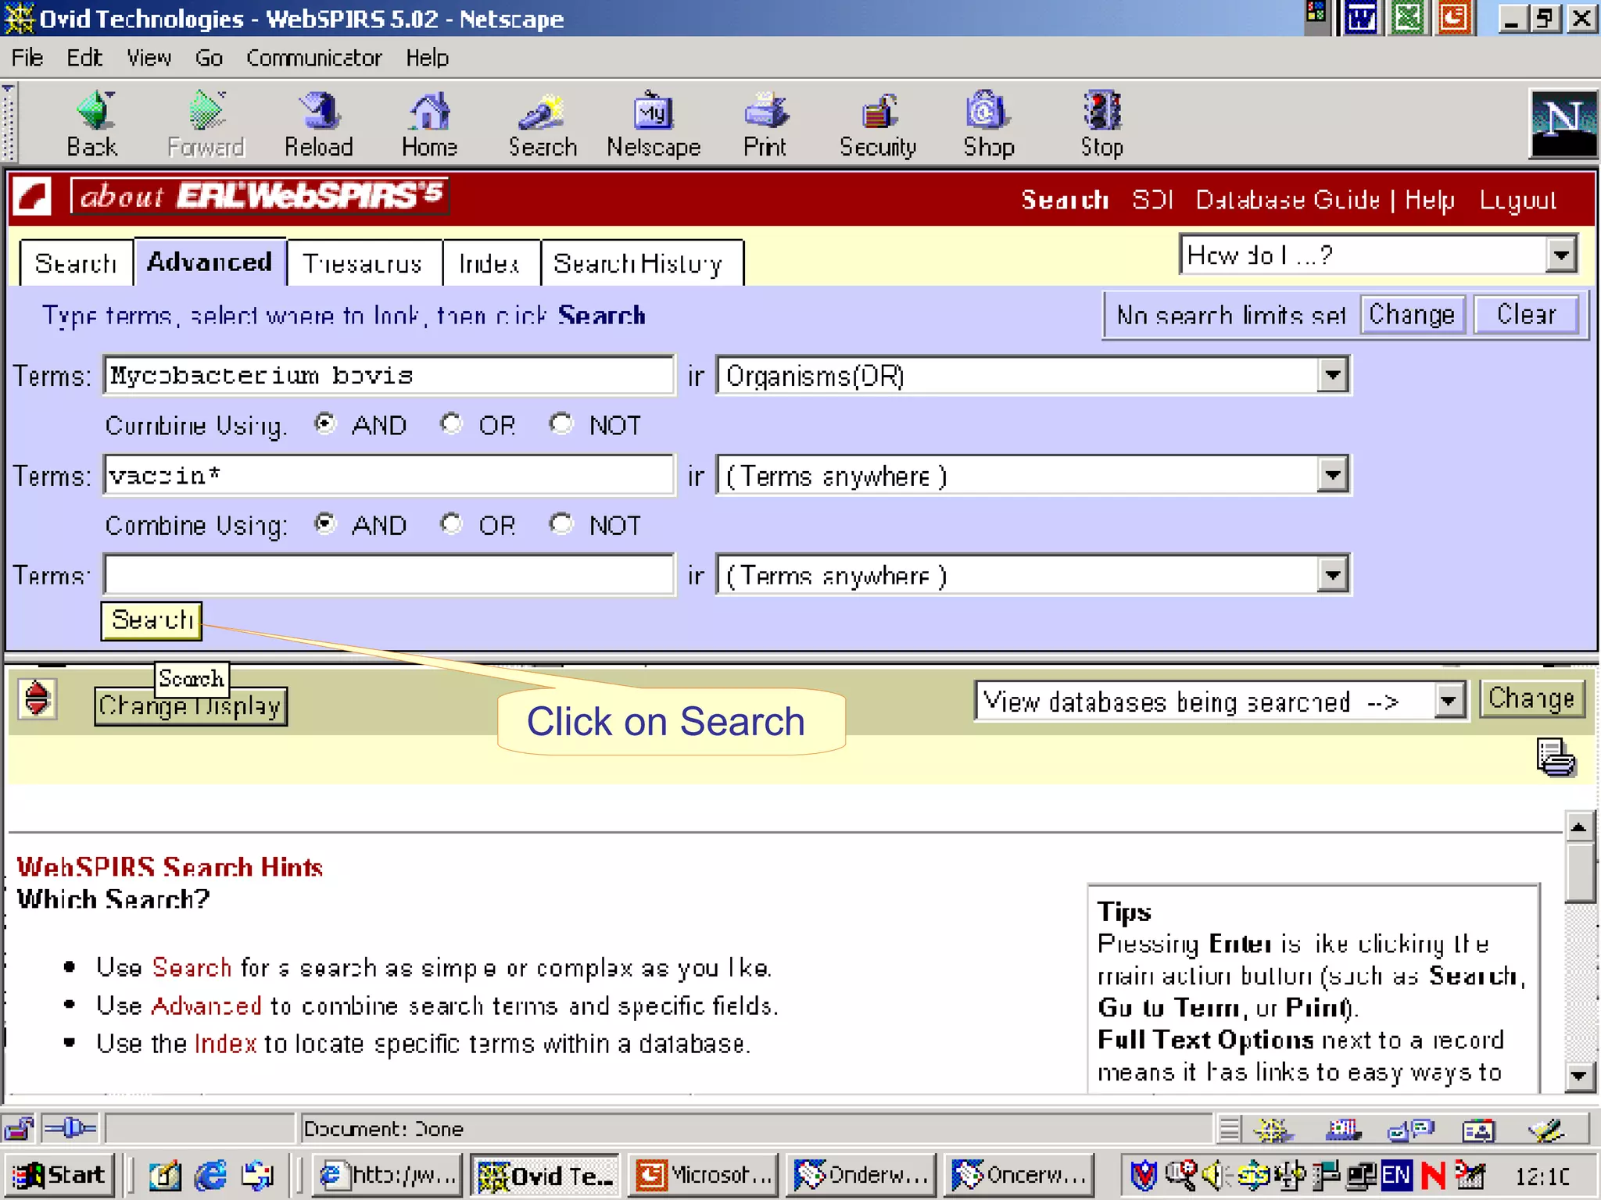The image size is (1601, 1200).
Task: Select AND for first Combine Using row
Action: pyautogui.click(x=324, y=423)
